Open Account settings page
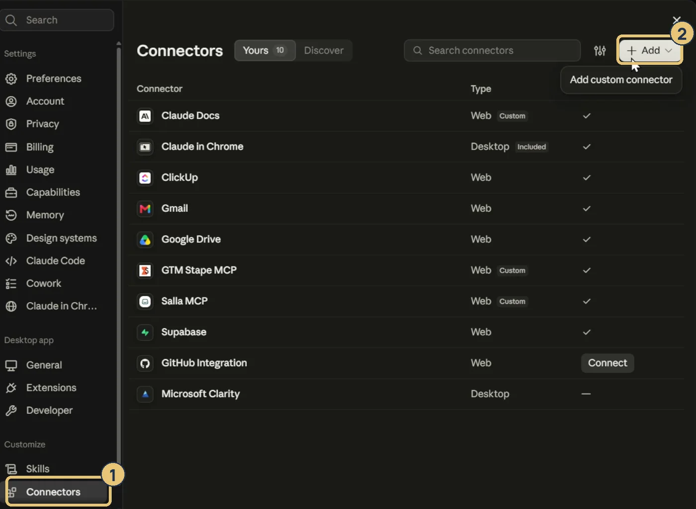Image resolution: width=696 pixels, height=509 pixels. click(45, 101)
